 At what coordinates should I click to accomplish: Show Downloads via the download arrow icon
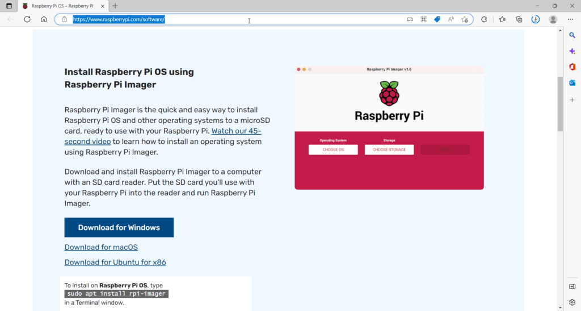click(535, 19)
